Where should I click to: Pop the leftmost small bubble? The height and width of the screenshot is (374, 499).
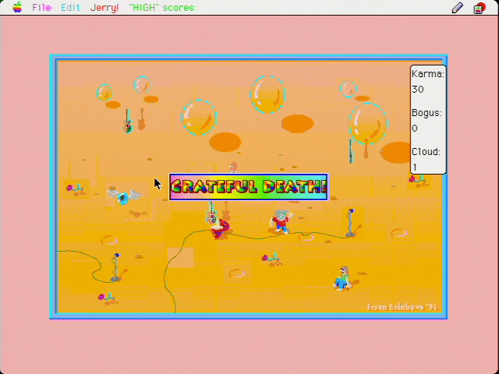(x=104, y=93)
